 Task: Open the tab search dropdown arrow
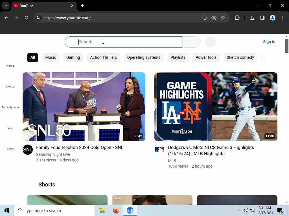tap(6, 6)
